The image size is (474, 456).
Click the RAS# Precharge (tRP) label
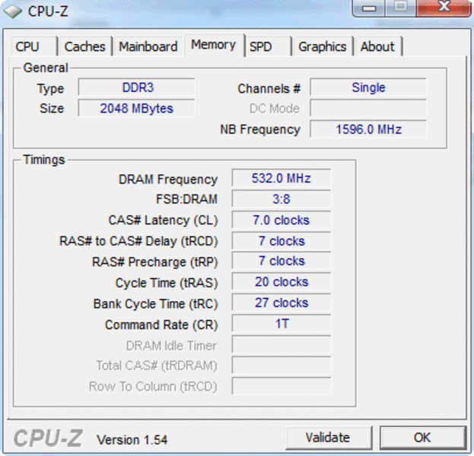154,262
